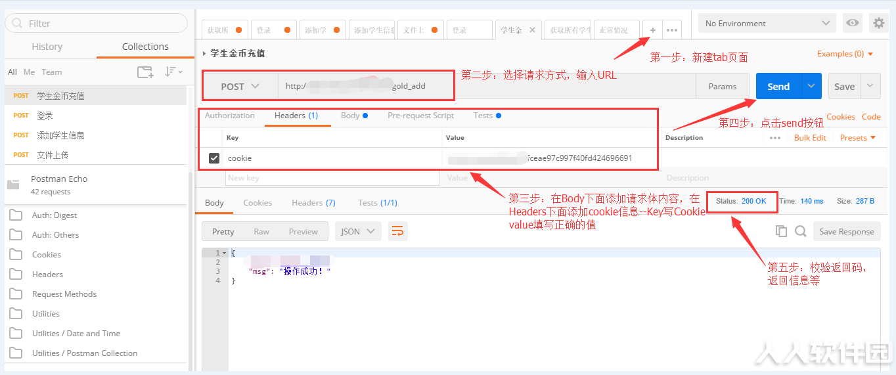Click the Postman Echo folder icon
The height and width of the screenshot is (375, 896).
point(13,185)
